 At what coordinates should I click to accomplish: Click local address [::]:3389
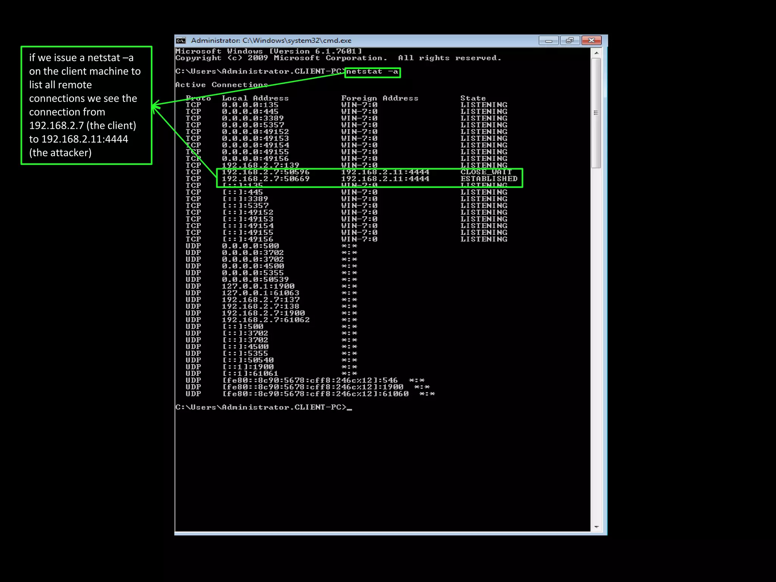245,199
